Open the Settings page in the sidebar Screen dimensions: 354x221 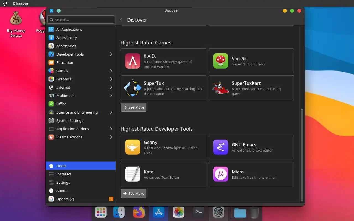point(81,182)
